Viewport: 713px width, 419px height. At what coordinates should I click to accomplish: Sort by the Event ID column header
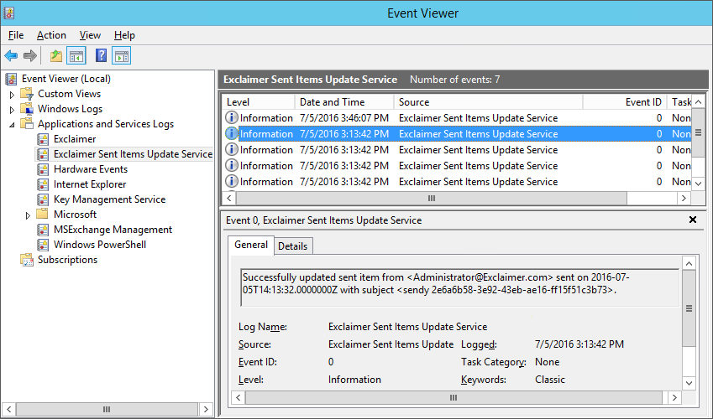(625, 102)
